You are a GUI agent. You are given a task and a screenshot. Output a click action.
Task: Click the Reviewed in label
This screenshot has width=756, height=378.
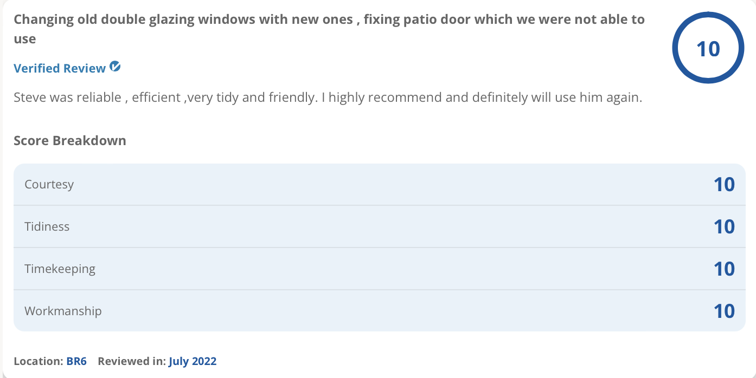tap(132, 361)
